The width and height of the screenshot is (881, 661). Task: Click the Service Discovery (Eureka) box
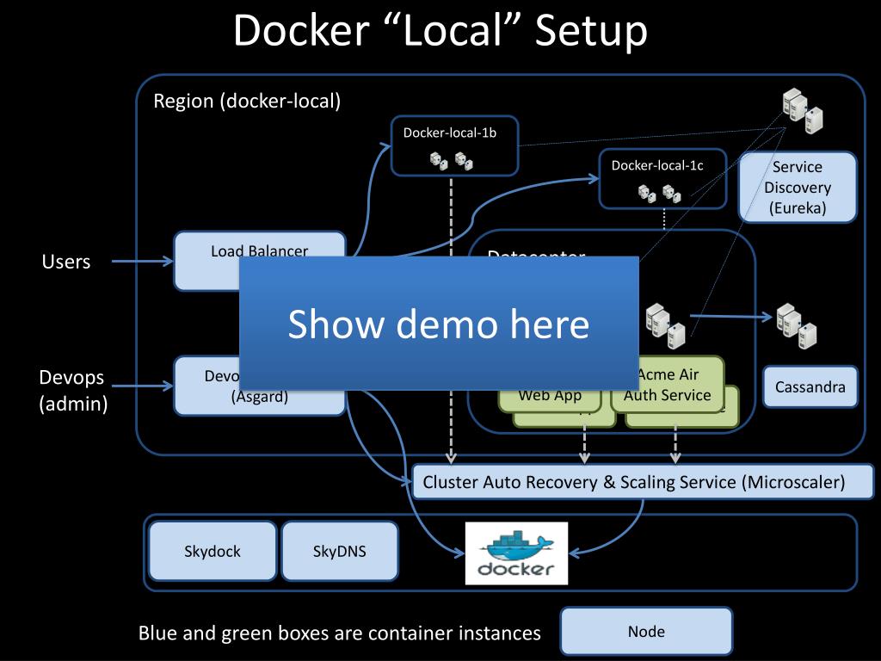(798, 187)
